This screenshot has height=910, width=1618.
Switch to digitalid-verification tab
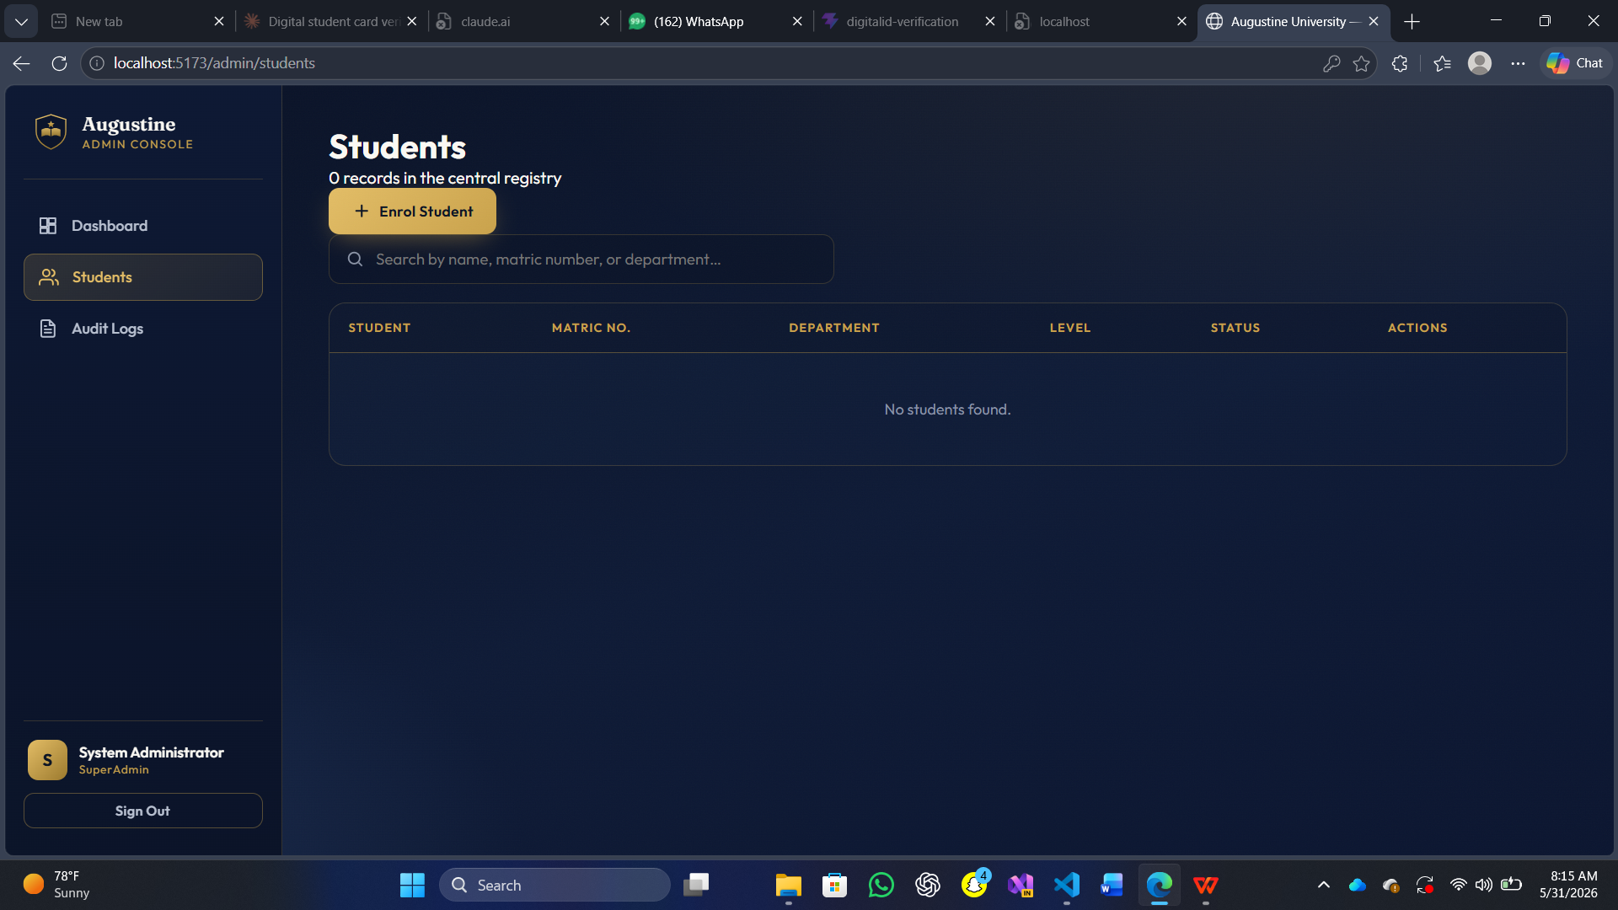(909, 21)
